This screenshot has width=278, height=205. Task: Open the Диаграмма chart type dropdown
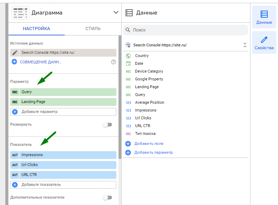(x=116, y=12)
